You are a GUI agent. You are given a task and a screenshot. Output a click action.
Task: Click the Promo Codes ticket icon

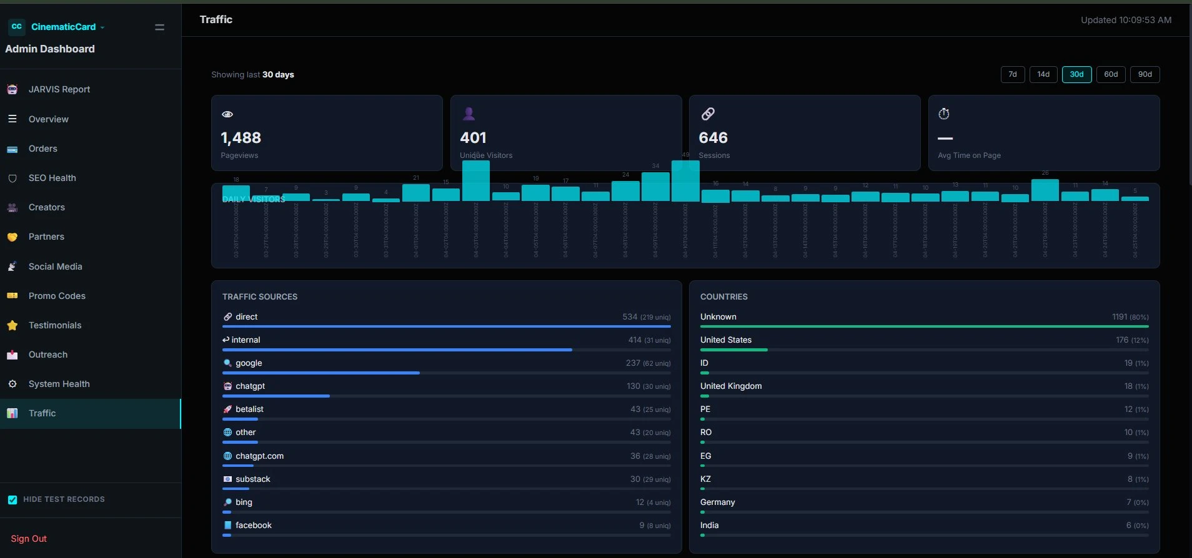tap(12, 296)
